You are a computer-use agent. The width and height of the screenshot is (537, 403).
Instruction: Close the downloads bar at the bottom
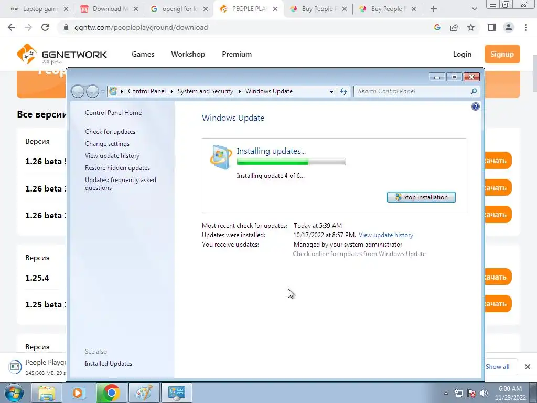[x=528, y=367]
